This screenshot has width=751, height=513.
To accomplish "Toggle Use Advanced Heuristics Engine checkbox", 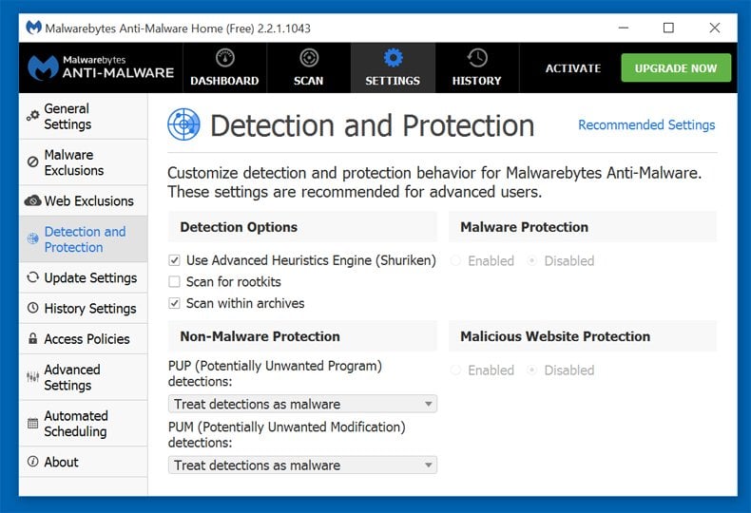I will [174, 260].
